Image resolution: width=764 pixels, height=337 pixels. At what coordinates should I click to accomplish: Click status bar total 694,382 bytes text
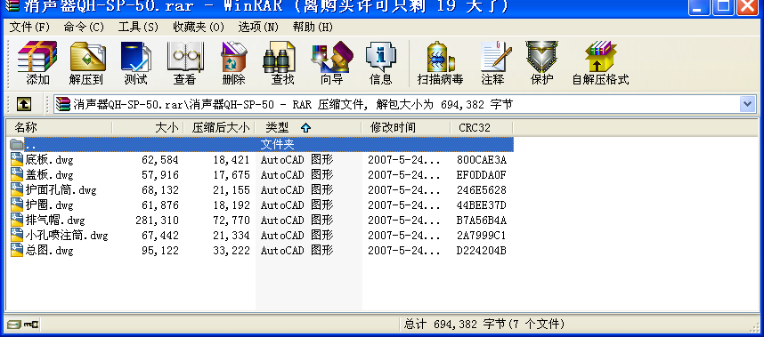[484, 324]
